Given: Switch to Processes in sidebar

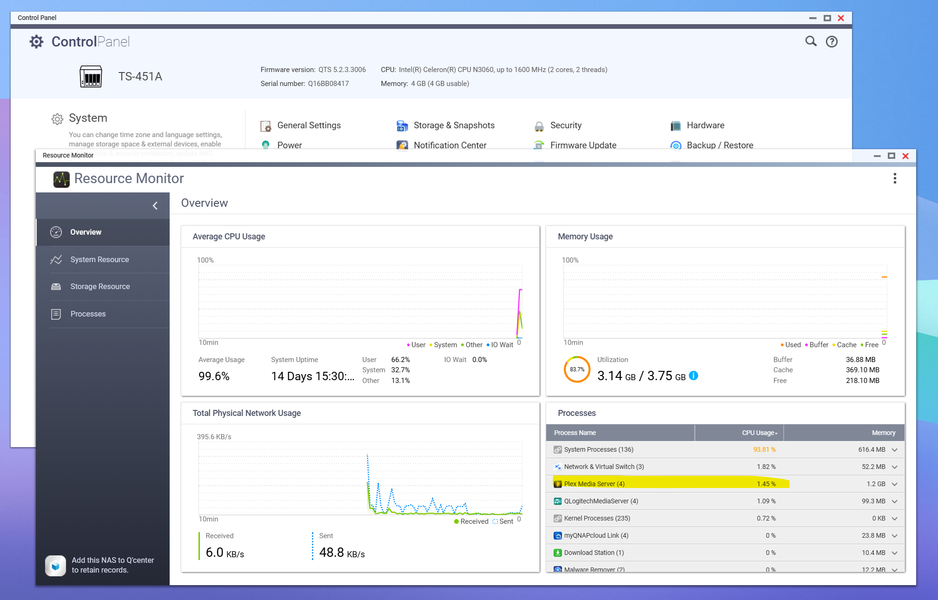Looking at the screenshot, I should (103, 314).
